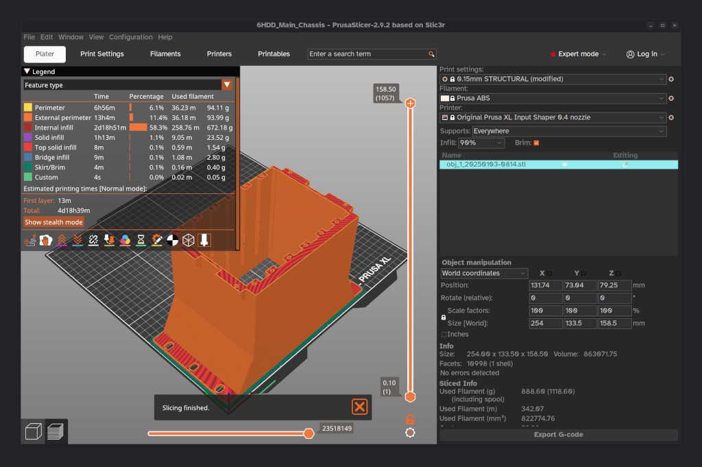Viewport: 702px width, 467px height.
Task: Open the Configuration menu
Action: pyautogui.click(x=131, y=37)
